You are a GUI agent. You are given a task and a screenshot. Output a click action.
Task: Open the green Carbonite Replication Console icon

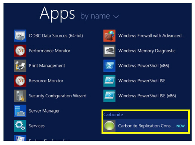109,126
